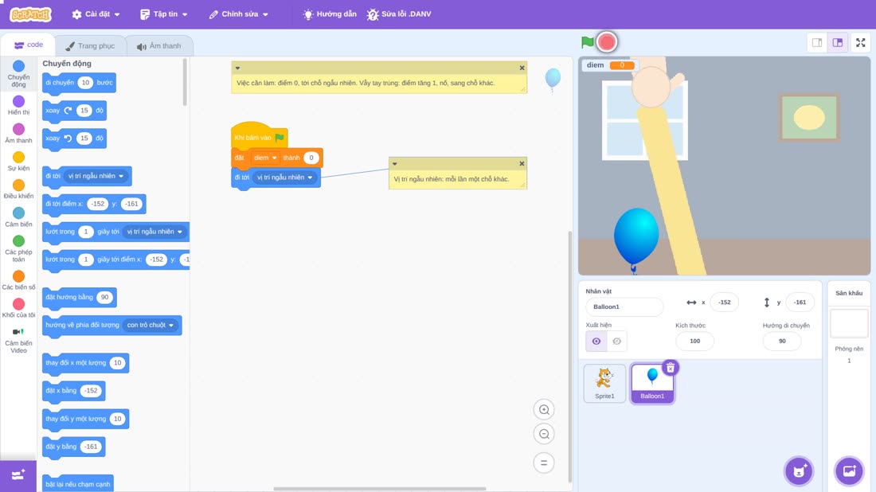876x492 pixels.
Task: Switch to the Âm thanh tab
Action: pos(159,46)
